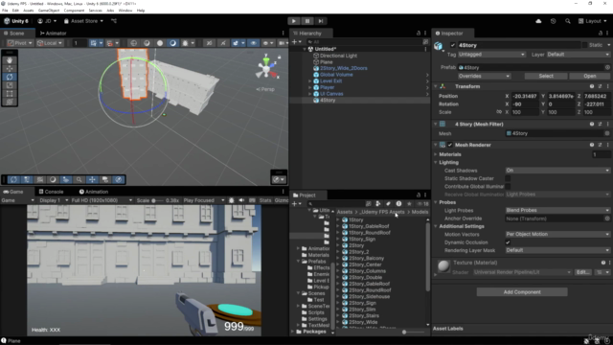Toggle Contribute Global Illumination checkbox

508,187
